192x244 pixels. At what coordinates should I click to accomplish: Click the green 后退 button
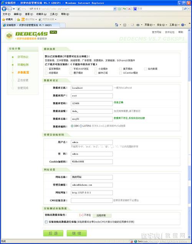click(x=53, y=233)
